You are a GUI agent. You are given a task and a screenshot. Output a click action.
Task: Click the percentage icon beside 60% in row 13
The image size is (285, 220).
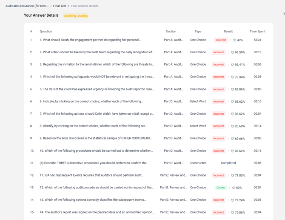pos(234,188)
